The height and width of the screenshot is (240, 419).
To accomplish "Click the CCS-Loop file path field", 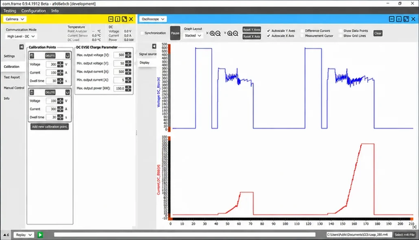I will coord(359,235).
